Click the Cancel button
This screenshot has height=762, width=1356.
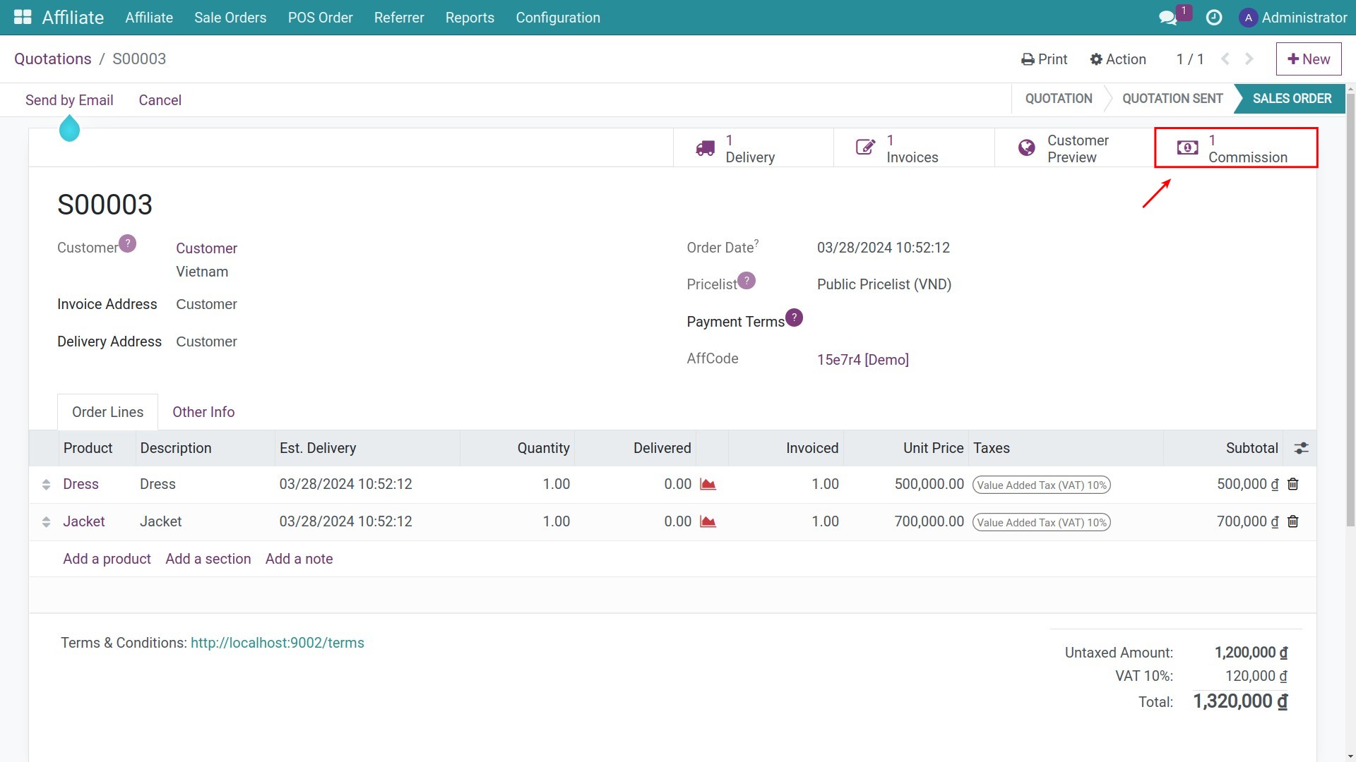point(160,100)
